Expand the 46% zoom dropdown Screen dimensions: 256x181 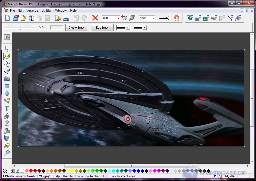pos(118,18)
